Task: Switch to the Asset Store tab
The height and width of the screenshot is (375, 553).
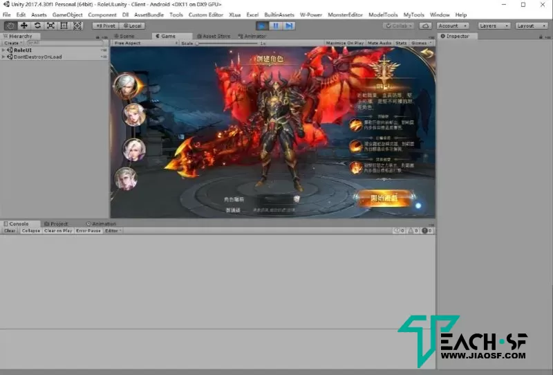Action: point(214,36)
